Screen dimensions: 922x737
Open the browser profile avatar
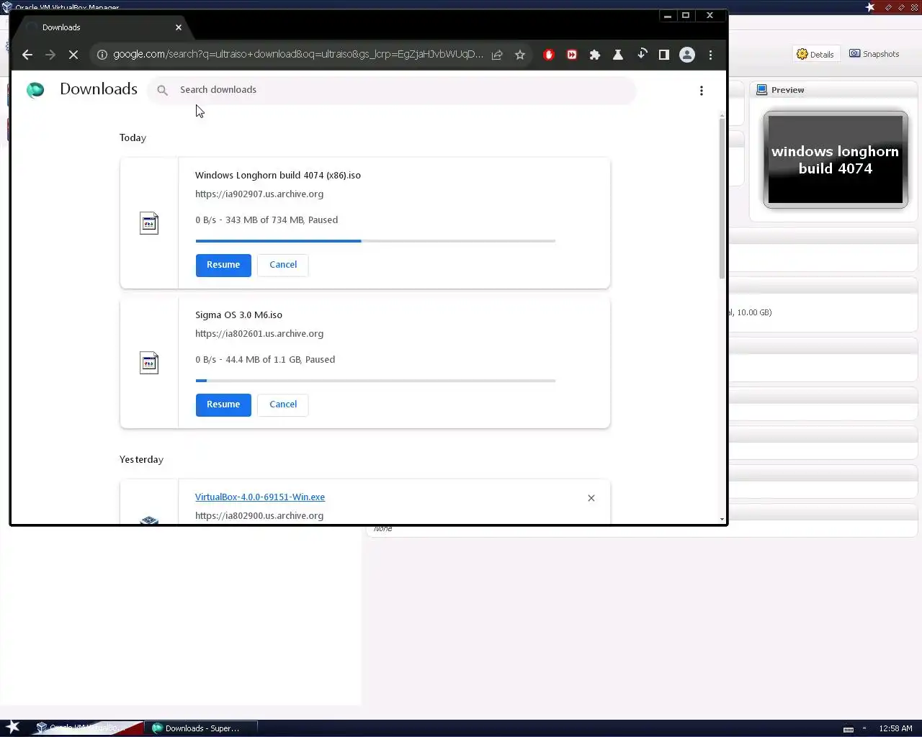click(687, 55)
